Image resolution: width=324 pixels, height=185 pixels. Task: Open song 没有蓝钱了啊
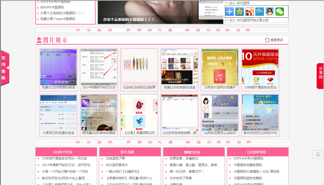click(115, 158)
